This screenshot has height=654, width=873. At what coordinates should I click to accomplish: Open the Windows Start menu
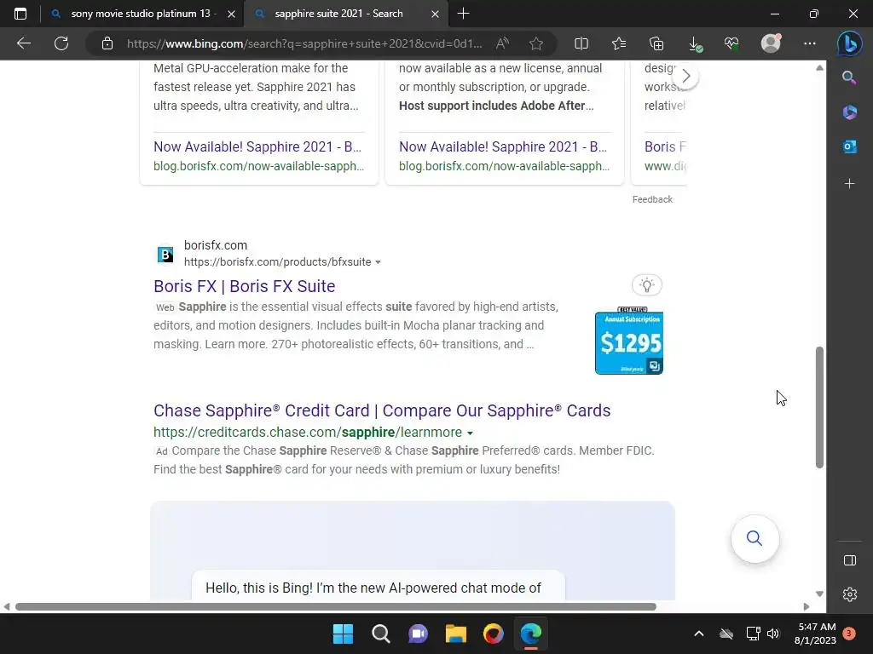343,634
